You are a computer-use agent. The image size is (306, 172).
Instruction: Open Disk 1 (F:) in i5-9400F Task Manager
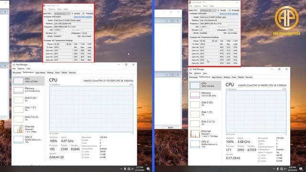(205, 114)
